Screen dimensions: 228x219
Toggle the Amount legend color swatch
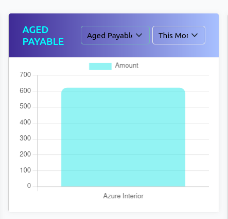100,66
